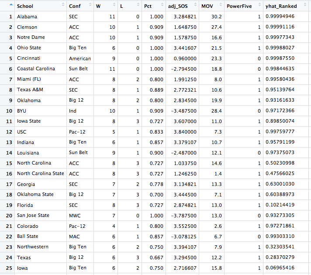The width and height of the screenshot is (311, 275).
Task: Select the yhat_Ranked value 0.06965416
Action: pyautogui.click(x=286, y=268)
